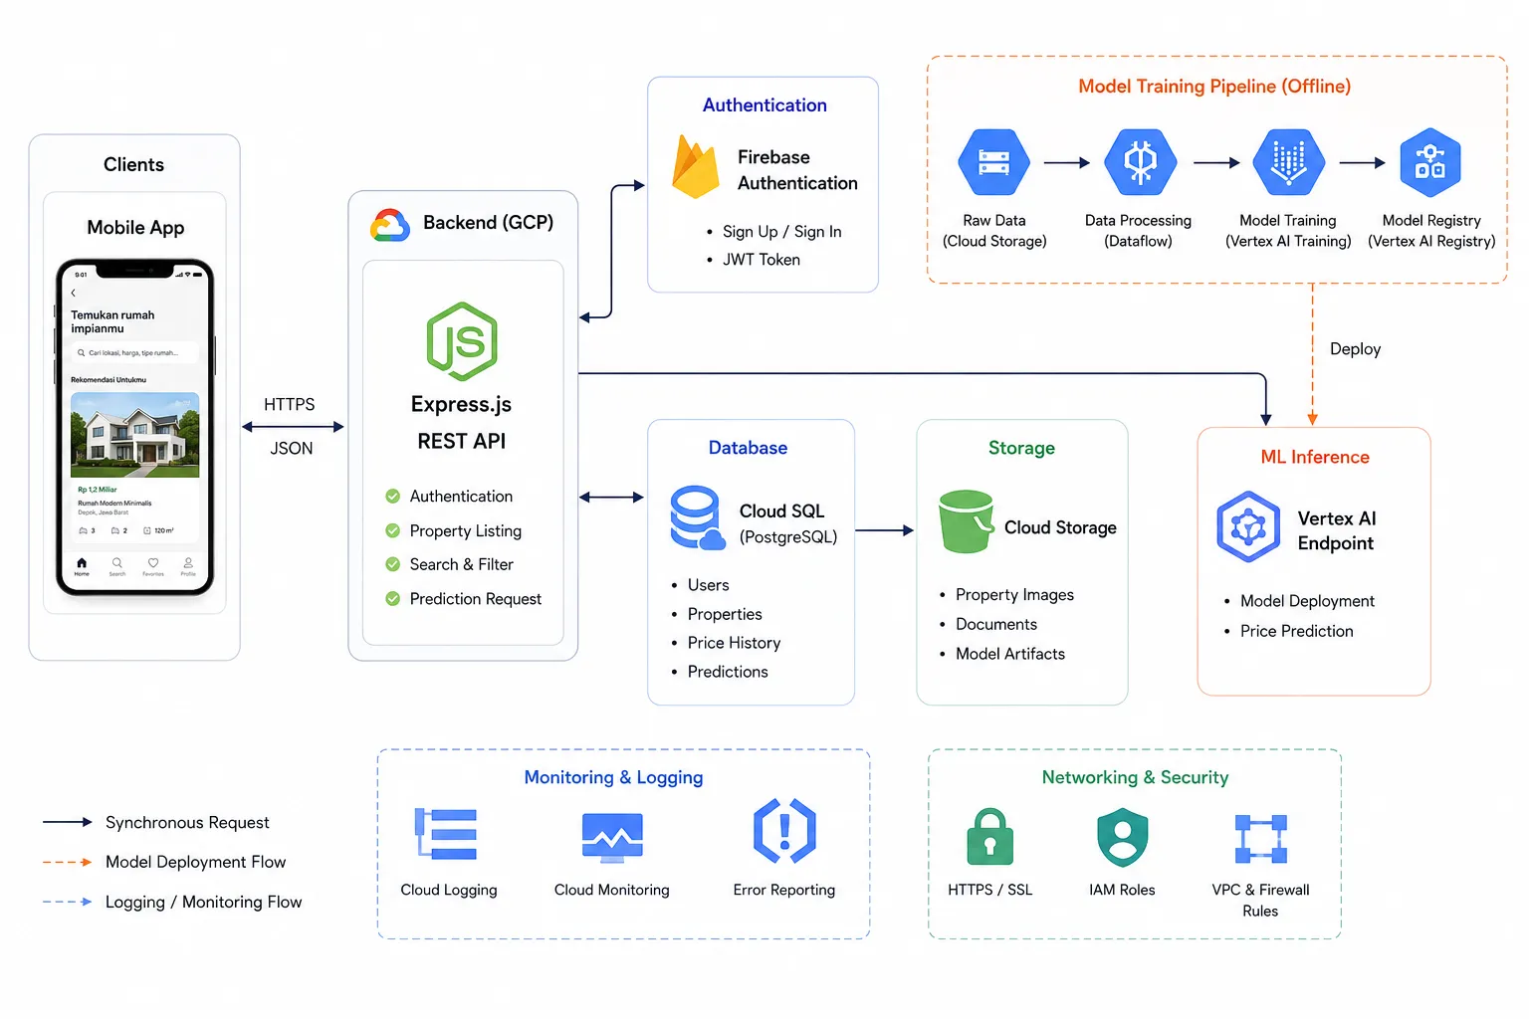Image resolution: width=1529 pixels, height=1019 pixels.
Task: Click the 'Deploy' label on the dashed arrow
Action: click(x=1355, y=349)
